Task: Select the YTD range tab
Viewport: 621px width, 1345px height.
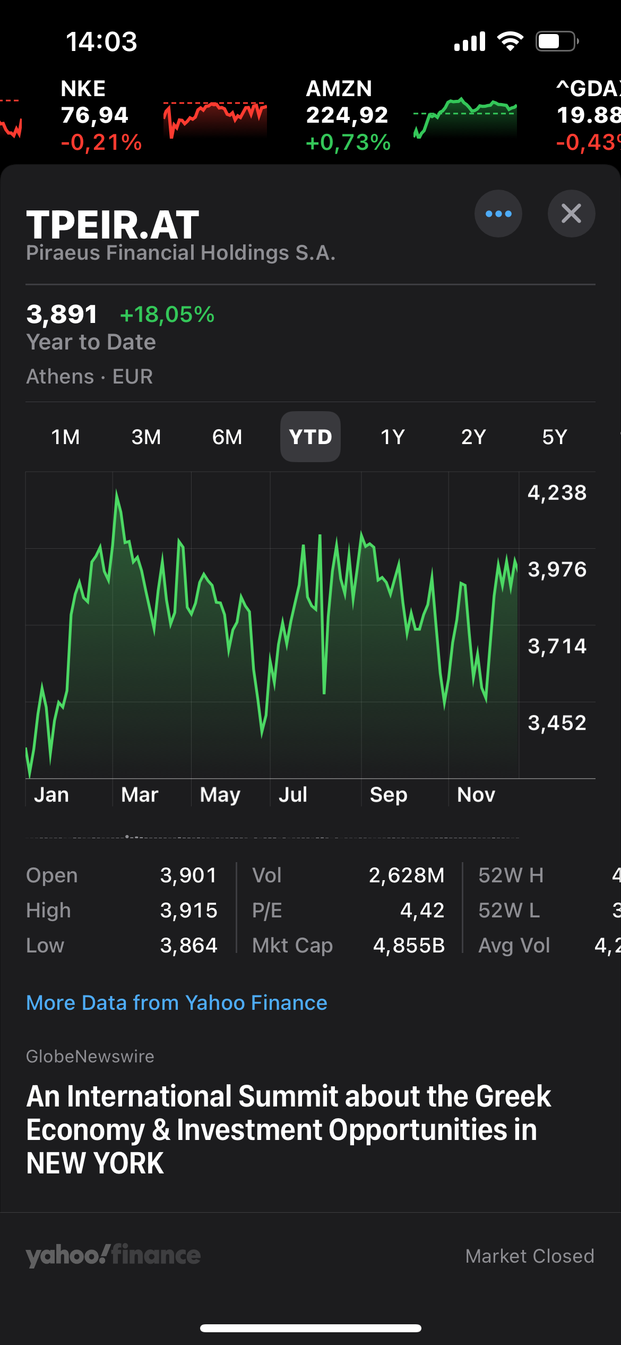Action: tap(310, 437)
